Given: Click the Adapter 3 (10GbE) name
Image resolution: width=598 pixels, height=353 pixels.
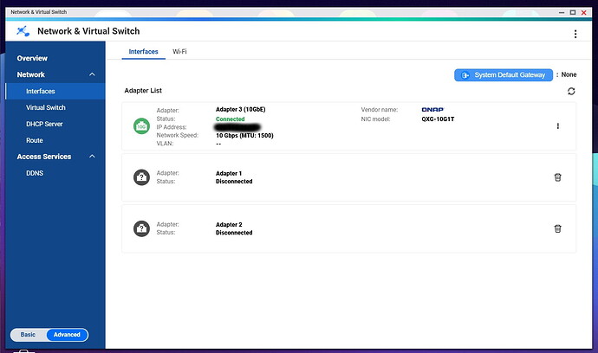Looking at the screenshot, I should [241, 109].
